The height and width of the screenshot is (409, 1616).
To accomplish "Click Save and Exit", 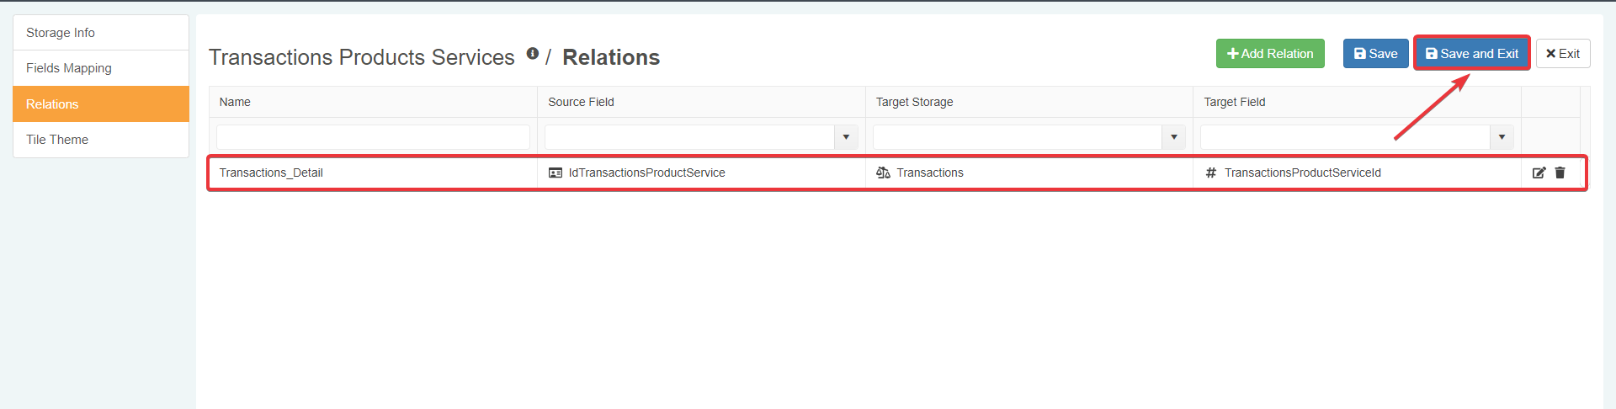I will (x=1471, y=54).
